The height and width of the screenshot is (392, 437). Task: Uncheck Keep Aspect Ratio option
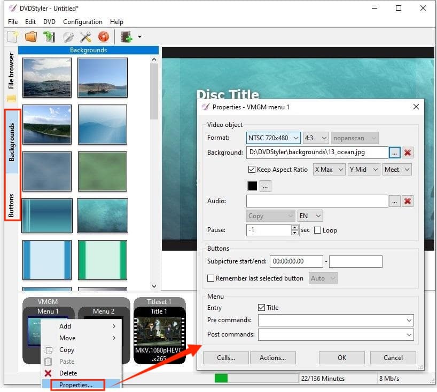(x=251, y=170)
